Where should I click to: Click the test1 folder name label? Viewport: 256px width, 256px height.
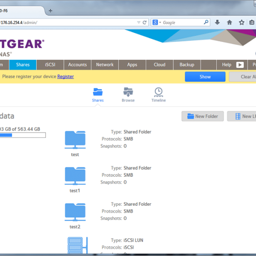coord(75,191)
